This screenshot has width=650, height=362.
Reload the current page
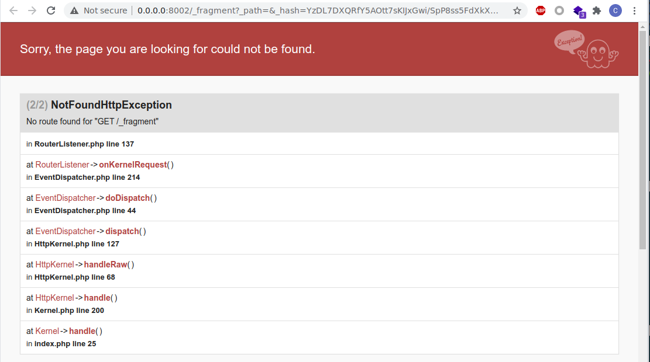click(51, 11)
